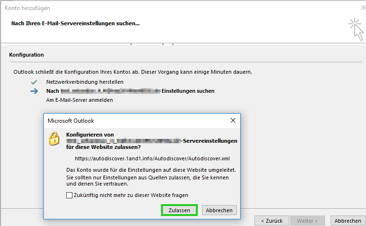Close the Konto hinzufügen window

[363, 8]
